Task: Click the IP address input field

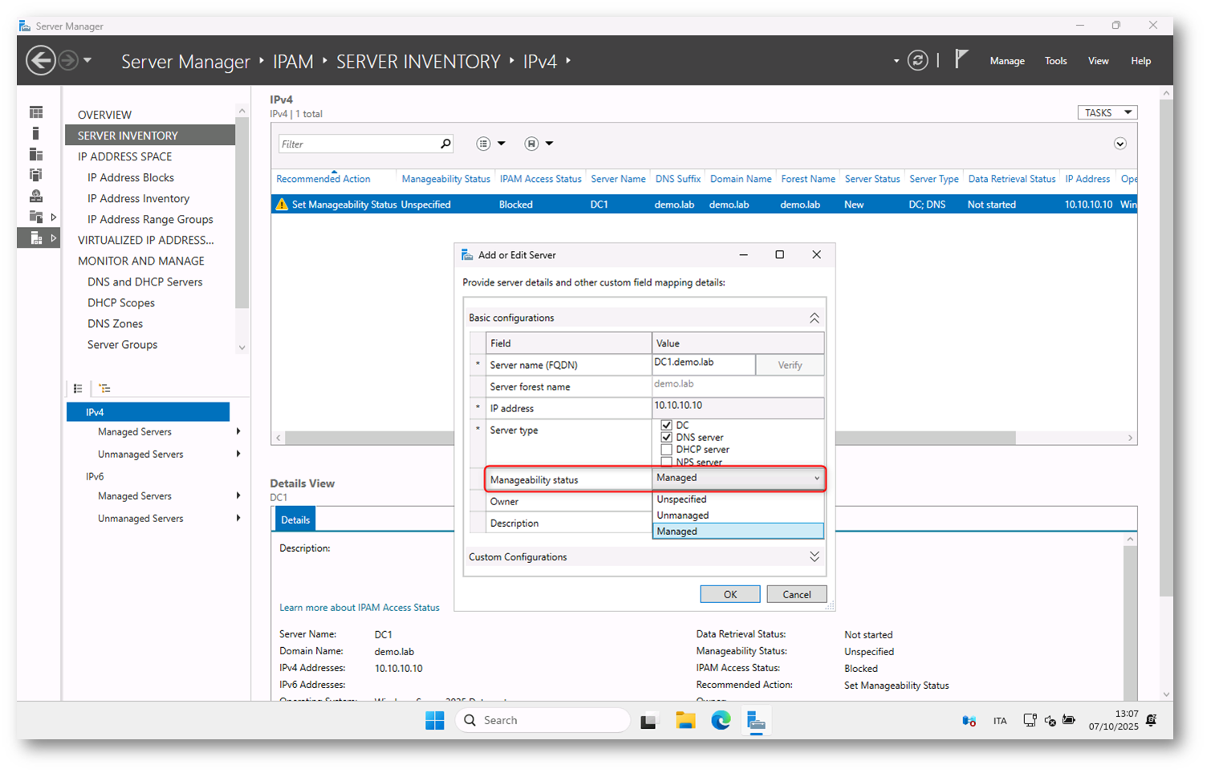Action: [737, 407]
